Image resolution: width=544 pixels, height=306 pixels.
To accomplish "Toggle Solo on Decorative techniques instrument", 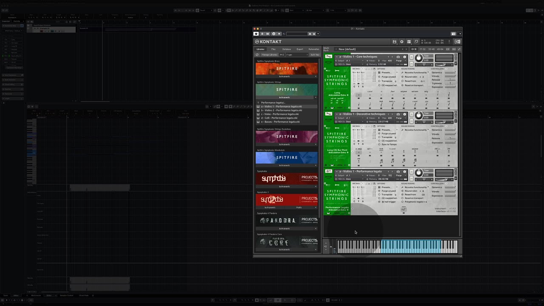I will click(x=411, y=114).
